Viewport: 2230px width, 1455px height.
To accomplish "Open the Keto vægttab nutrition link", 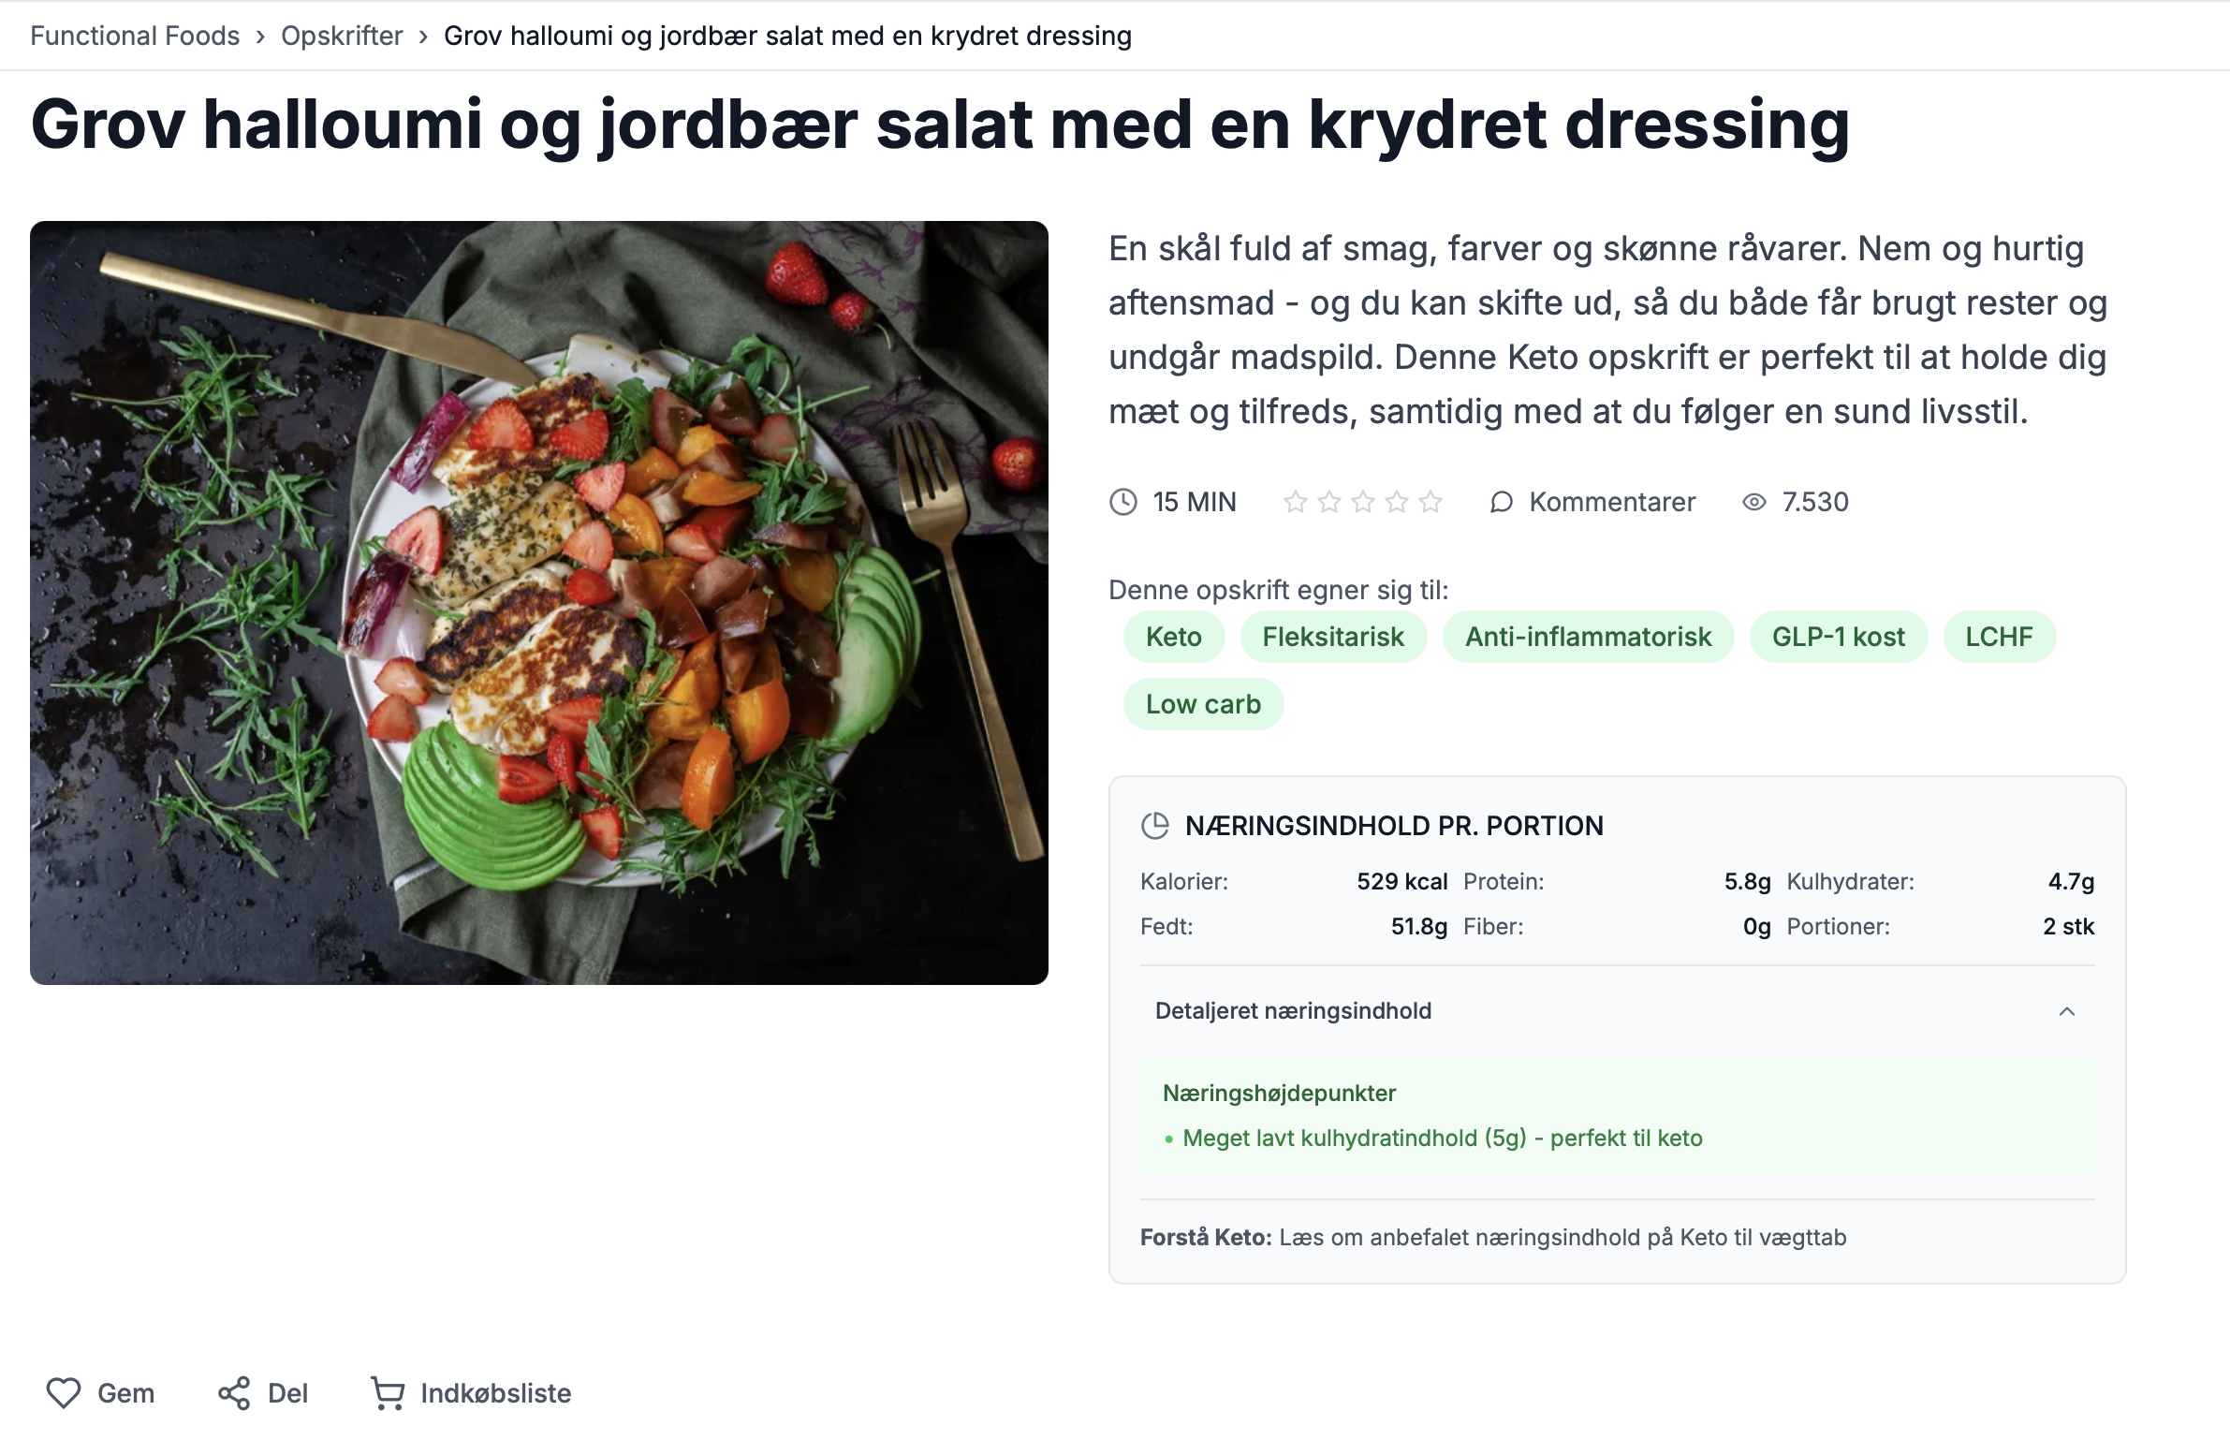I will 1562,1238.
